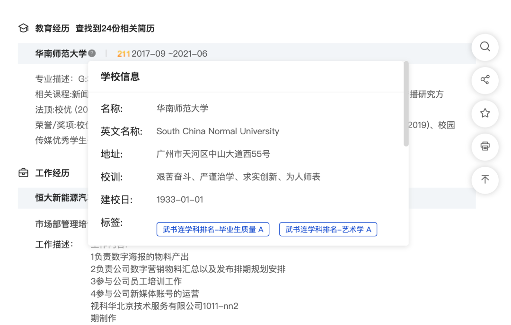Click the 教育经历 section heading

pos(53,29)
